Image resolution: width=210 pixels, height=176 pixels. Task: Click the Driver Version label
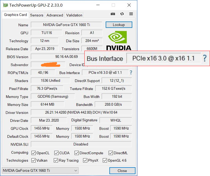(17, 113)
